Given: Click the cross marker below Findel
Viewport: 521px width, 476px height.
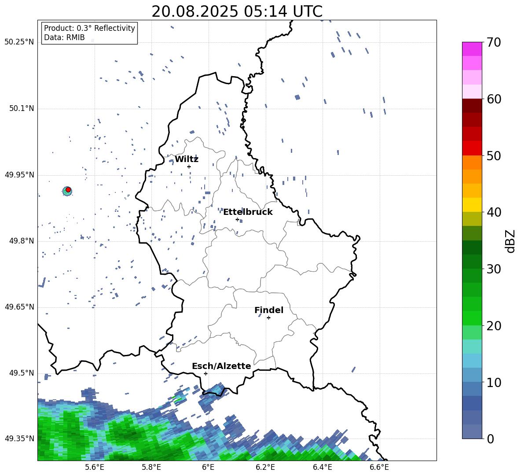Looking at the screenshot, I should [268, 318].
